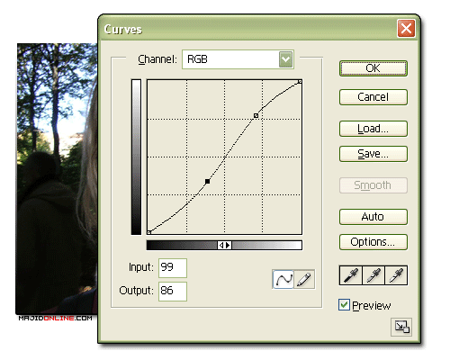Close the Curves dialog with the X

(x=406, y=29)
